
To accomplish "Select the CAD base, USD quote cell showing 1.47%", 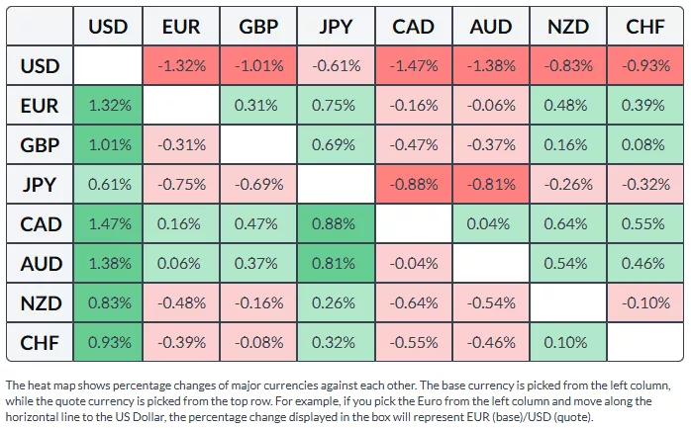I will 109,224.
